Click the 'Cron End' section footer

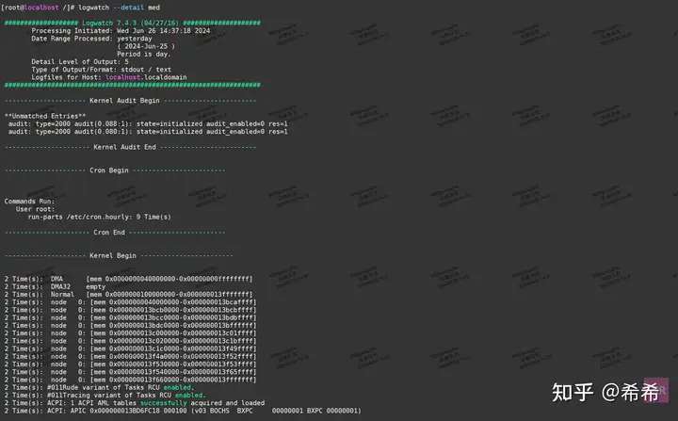click(115, 233)
